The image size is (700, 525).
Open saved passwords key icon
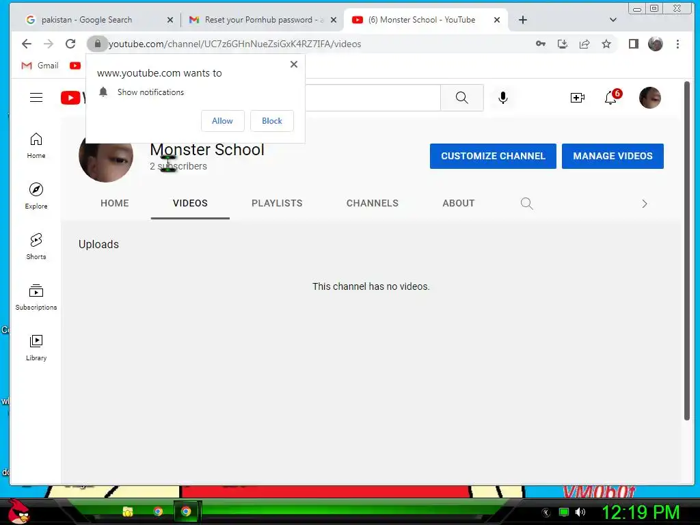(541, 44)
